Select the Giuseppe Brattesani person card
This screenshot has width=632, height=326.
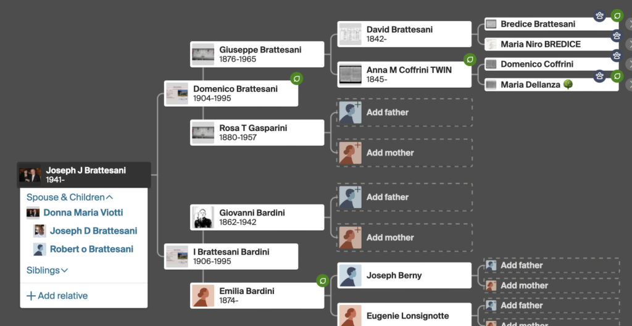point(257,54)
